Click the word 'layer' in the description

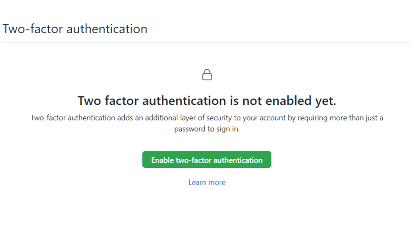pyautogui.click(x=185, y=118)
